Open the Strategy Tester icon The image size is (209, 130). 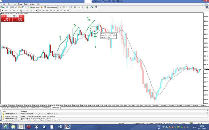pos(26,7)
